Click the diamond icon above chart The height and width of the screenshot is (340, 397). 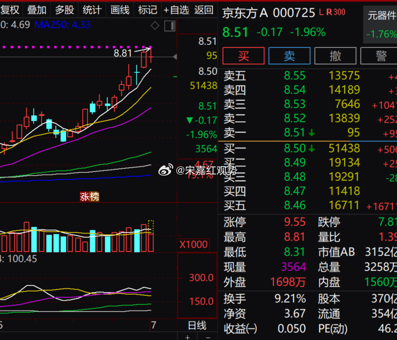click(x=155, y=25)
